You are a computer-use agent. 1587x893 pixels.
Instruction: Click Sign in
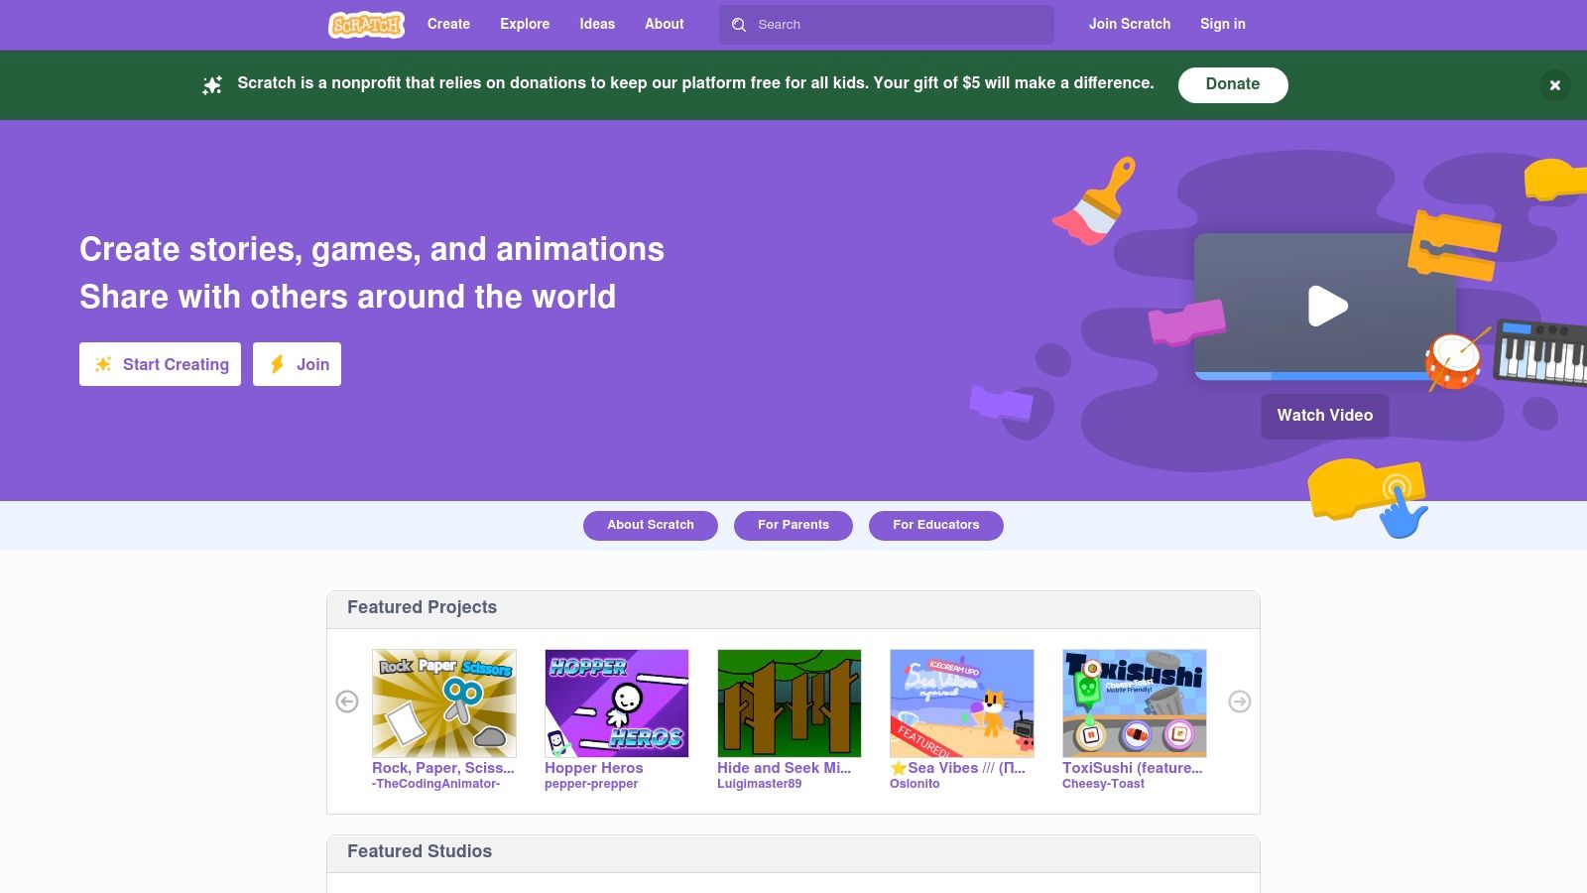pos(1223,24)
